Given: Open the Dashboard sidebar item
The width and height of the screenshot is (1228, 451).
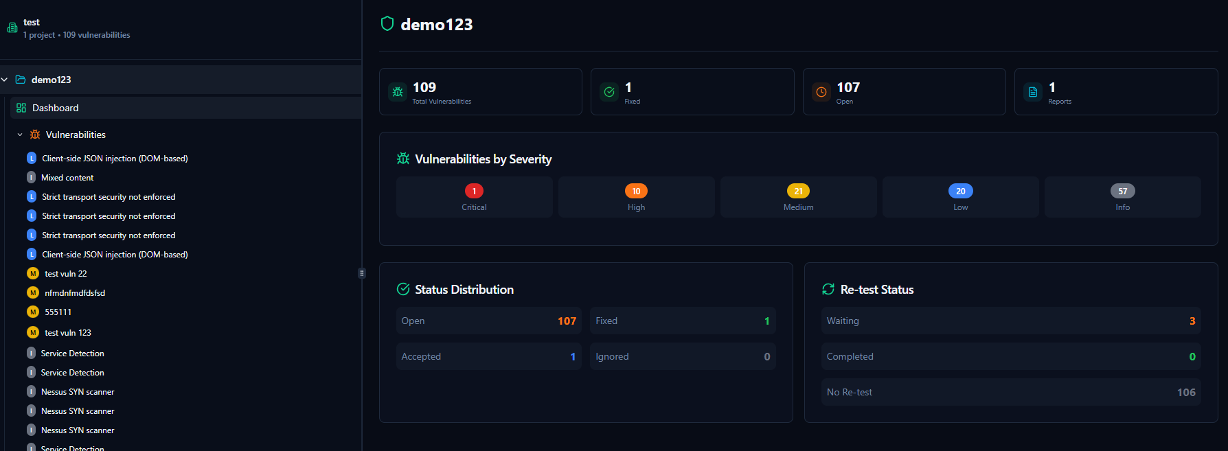Looking at the screenshot, I should click(185, 108).
